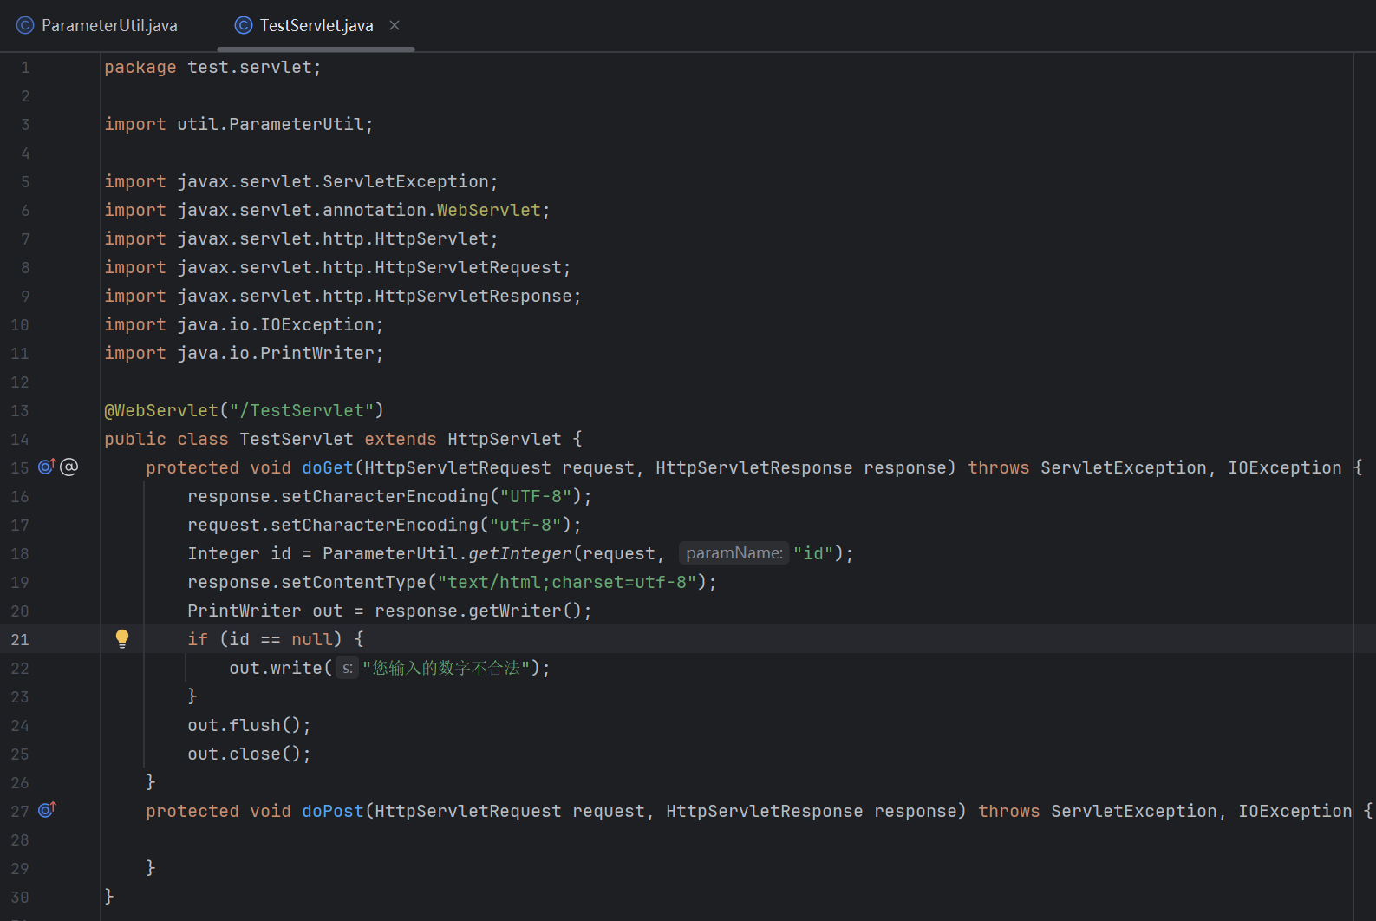Click the Java class icon on TestServlet.java tab
1376x921 pixels.
click(244, 25)
